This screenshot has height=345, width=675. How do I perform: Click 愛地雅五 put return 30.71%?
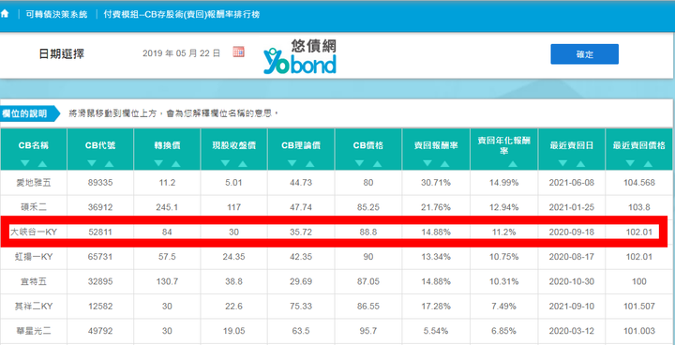436,183
